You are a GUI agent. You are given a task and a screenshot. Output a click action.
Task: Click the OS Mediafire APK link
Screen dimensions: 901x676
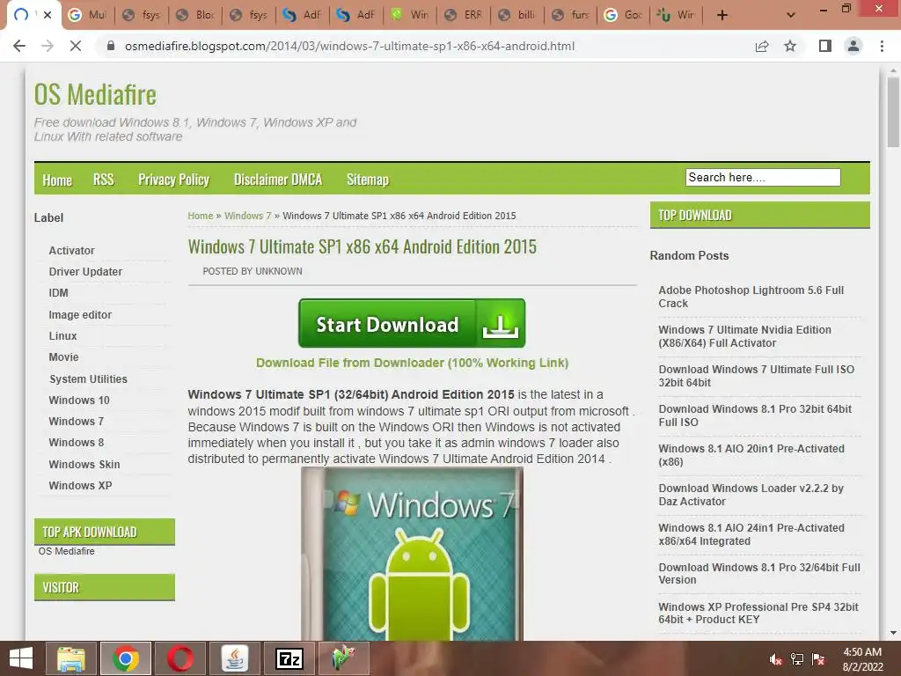point(66,551)
